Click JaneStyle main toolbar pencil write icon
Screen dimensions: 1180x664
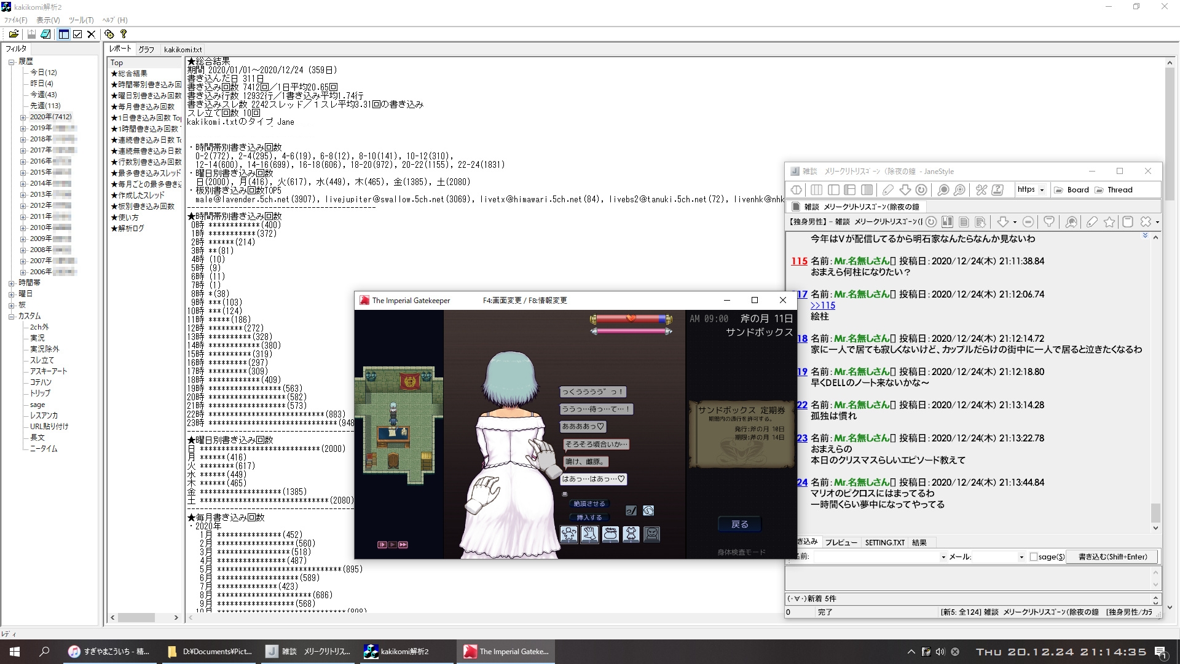[x=888, y=190]
